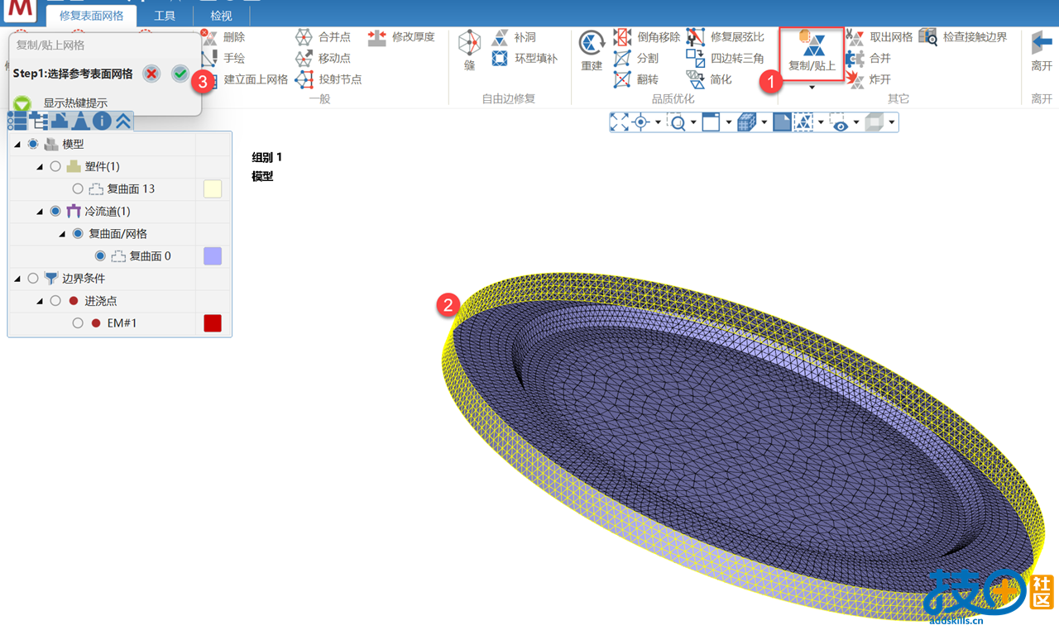Viewport: 1059px width, 630px height.
Task: Toggle visibility radio for 模型
Action: coord(33,144)
